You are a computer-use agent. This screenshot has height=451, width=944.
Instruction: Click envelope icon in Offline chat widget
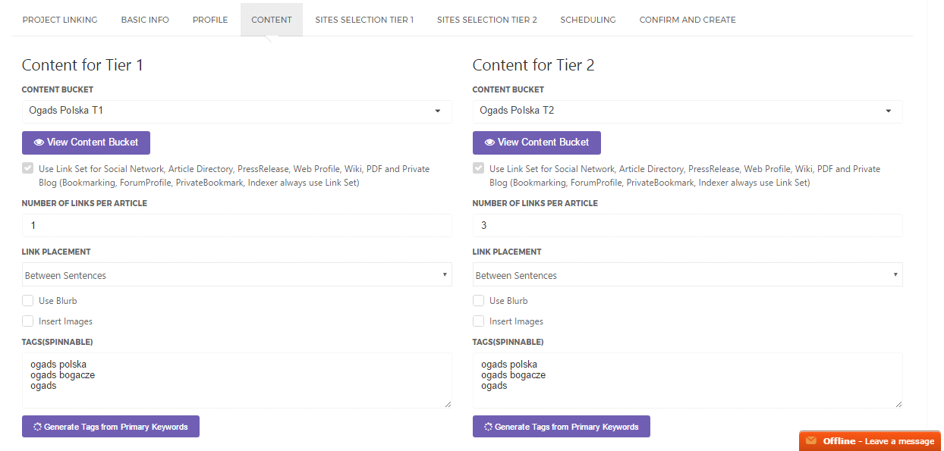point(811,441)
